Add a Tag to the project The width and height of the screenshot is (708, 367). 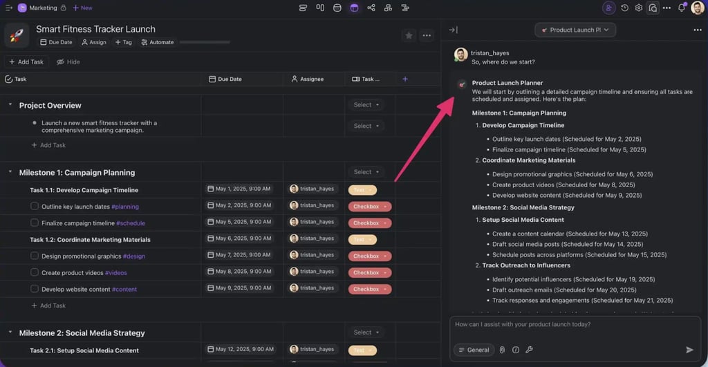[x=123, y=42]
